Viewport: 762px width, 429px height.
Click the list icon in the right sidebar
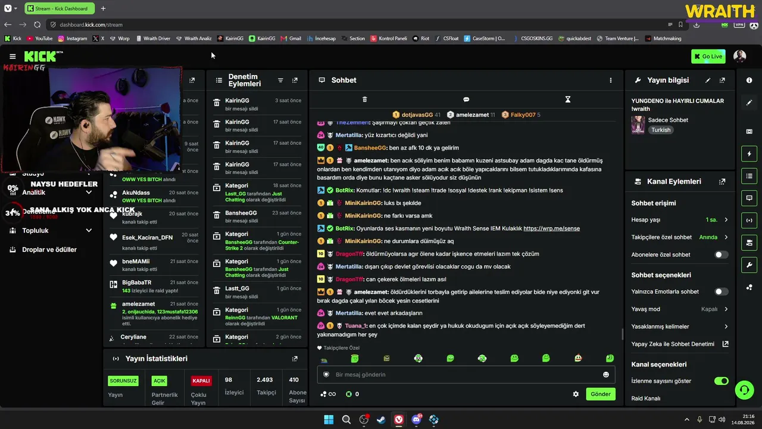pyautogui.click(x=749, y=176)
